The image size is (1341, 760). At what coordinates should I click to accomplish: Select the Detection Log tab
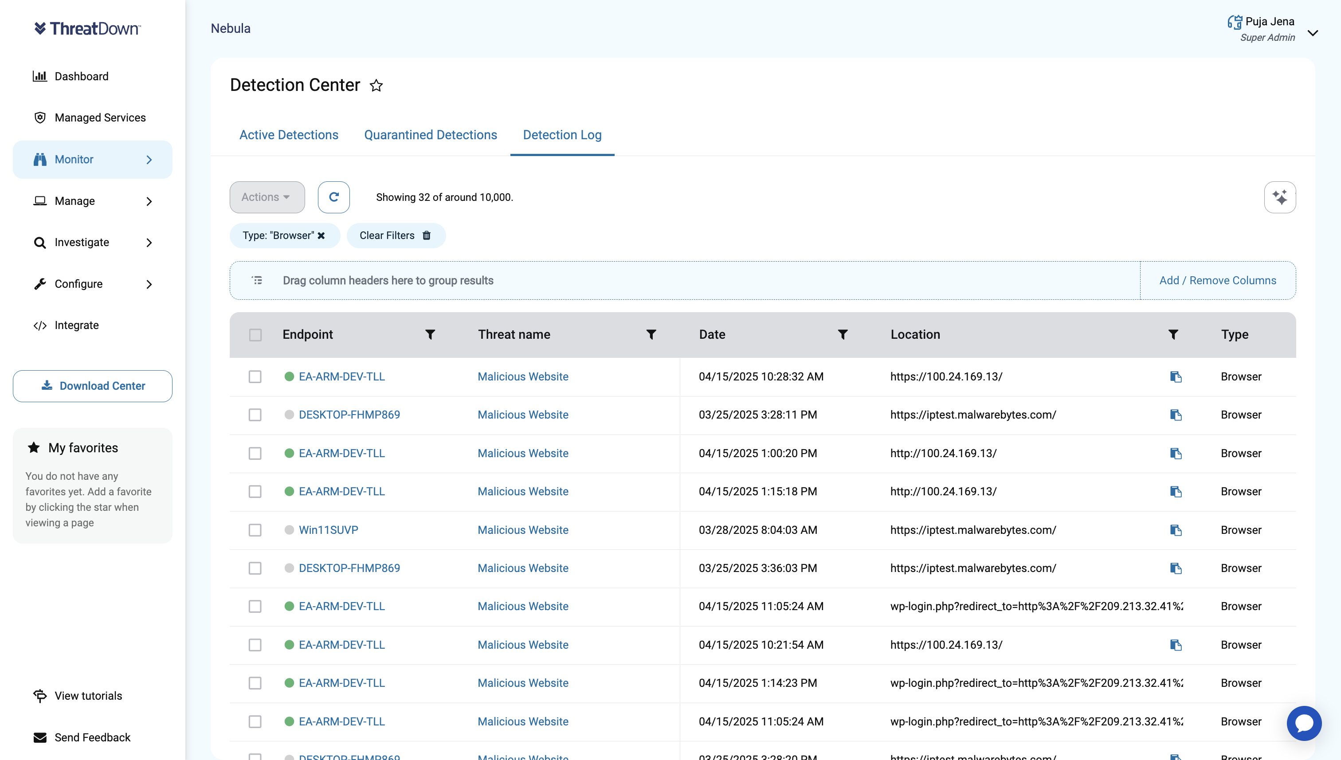click(562, 135)
